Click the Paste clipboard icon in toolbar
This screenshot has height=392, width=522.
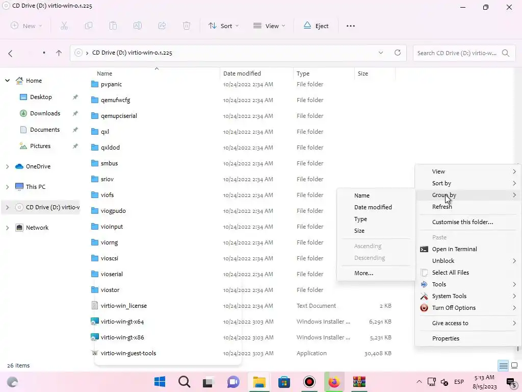(113, 26)
